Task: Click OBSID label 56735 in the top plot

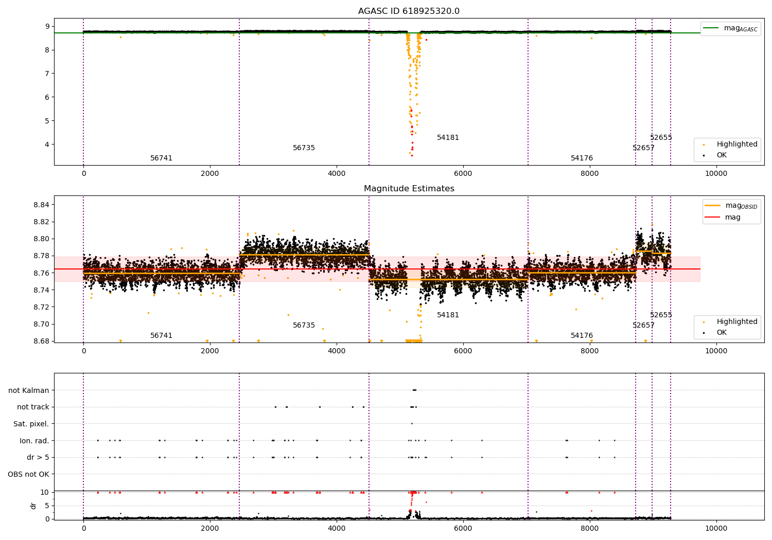Action: tap(304, 148)
